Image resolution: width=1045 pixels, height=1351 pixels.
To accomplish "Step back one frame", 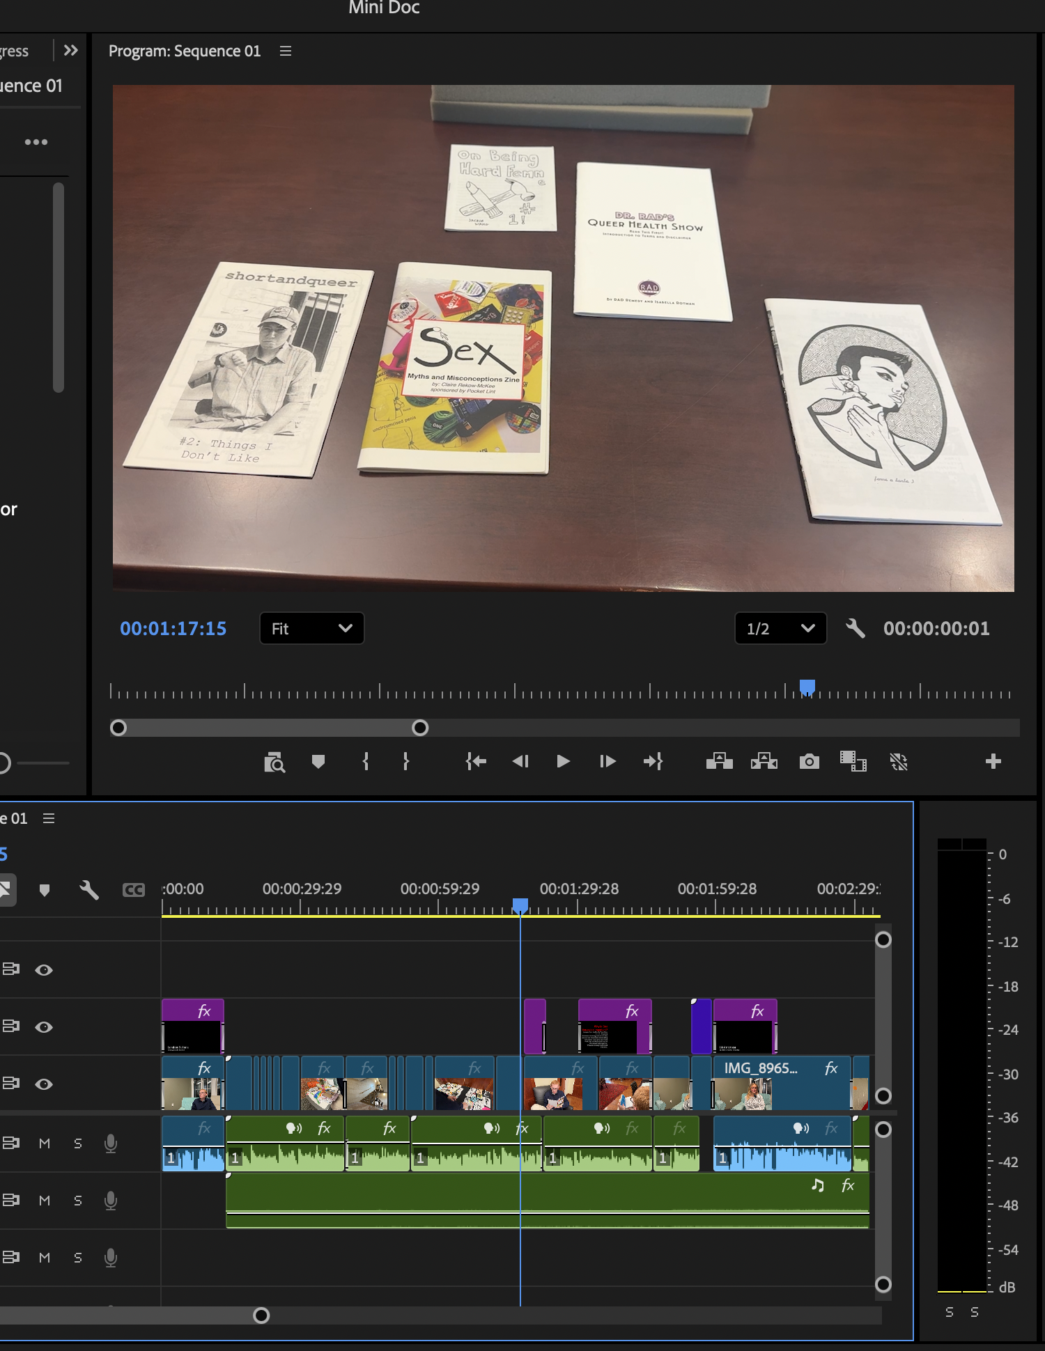I will [520, 762].
